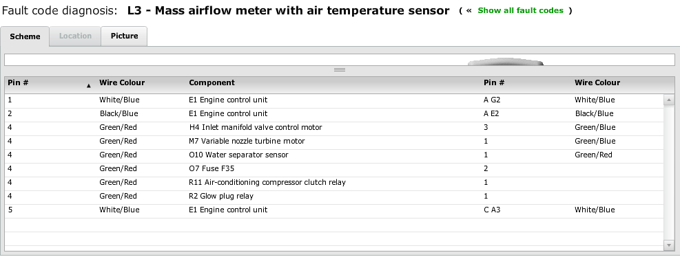The height and width of the screenshot is (257, 680).
Task: Click the Pin # column sort arrow
Action: [x=88, y=86]
